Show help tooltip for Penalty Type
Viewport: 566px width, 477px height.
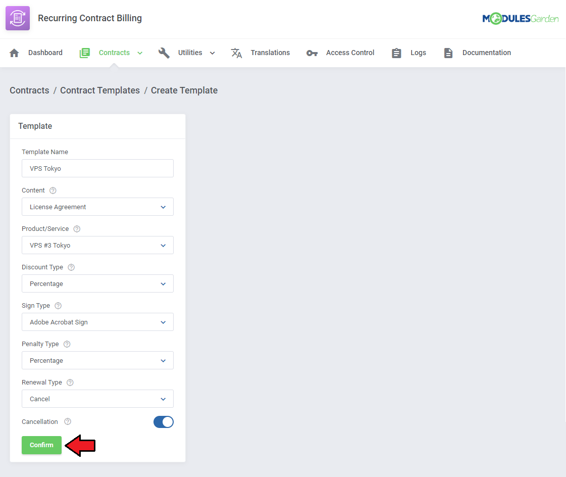67,344
